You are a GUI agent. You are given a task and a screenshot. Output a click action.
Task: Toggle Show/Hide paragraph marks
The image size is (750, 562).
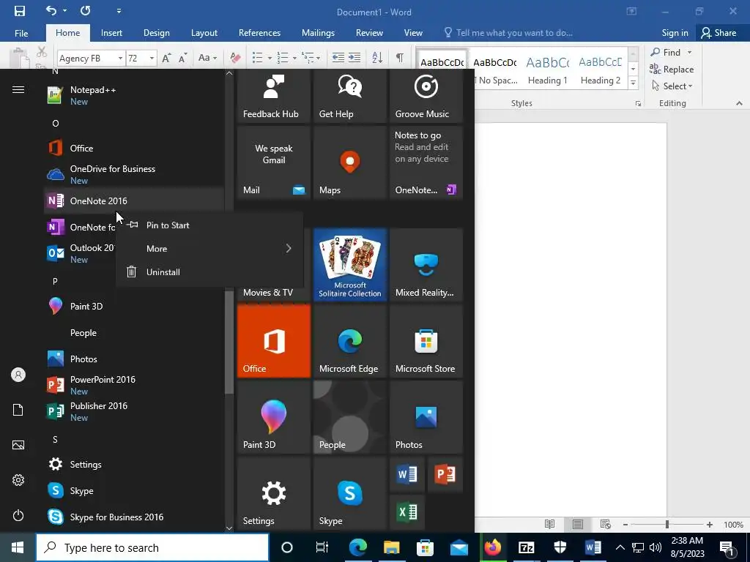(x=399, y=58)
